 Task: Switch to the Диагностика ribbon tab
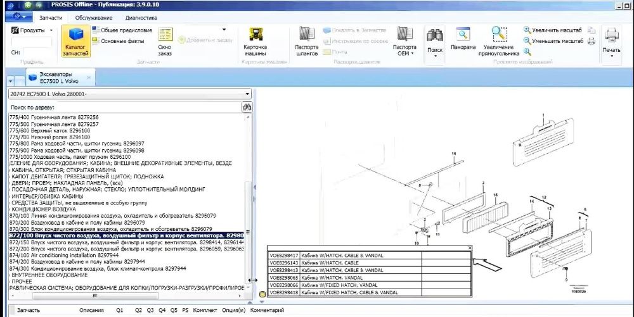tap(141, 18)
